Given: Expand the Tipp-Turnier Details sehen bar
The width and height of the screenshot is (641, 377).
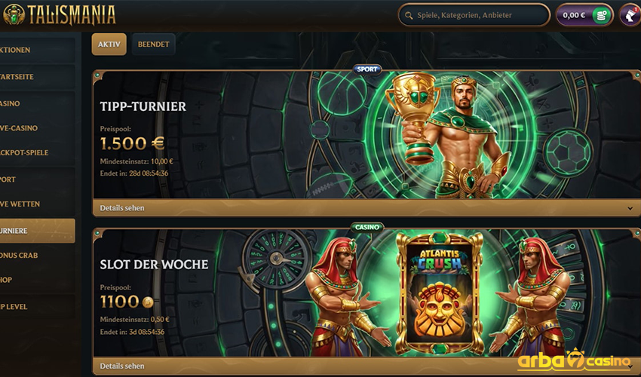Looking at the screenshot, I should click(367, 207).
